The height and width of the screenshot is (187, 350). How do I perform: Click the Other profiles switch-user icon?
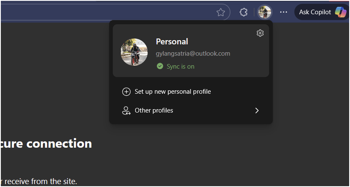(126, 110)
